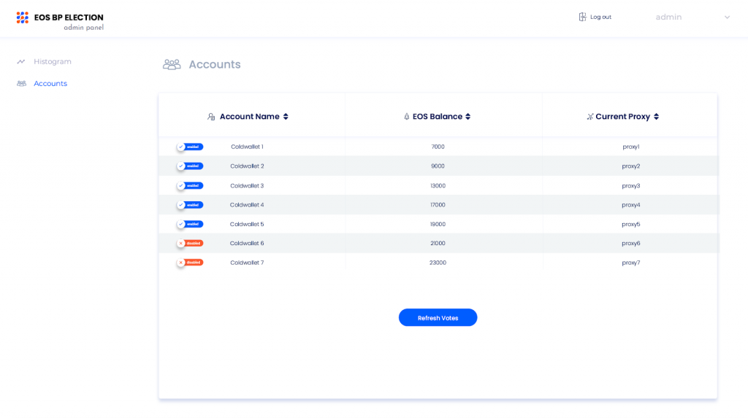Enable the Coldwallet 7 toggle
The height and width of the screenshot is (418, 748).
coord(190,263)
